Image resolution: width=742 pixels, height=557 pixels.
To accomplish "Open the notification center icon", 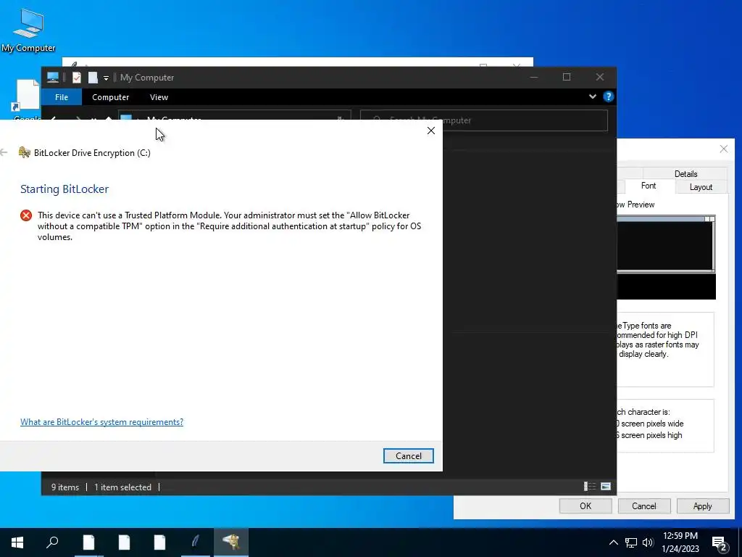I will tap(720, 543).
